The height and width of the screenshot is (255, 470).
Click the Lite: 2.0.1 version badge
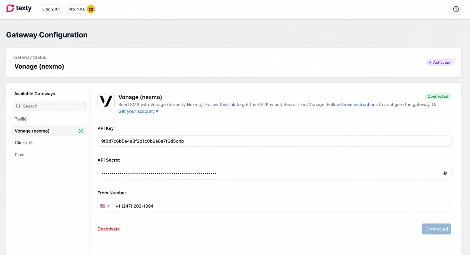tap(51, 9)
